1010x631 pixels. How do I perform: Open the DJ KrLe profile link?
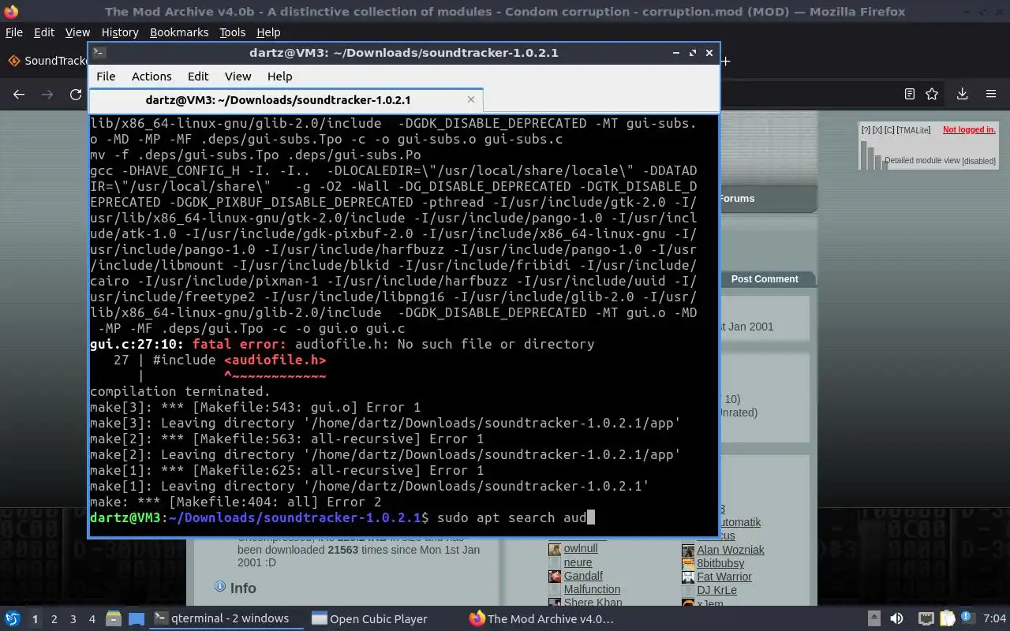716,590
